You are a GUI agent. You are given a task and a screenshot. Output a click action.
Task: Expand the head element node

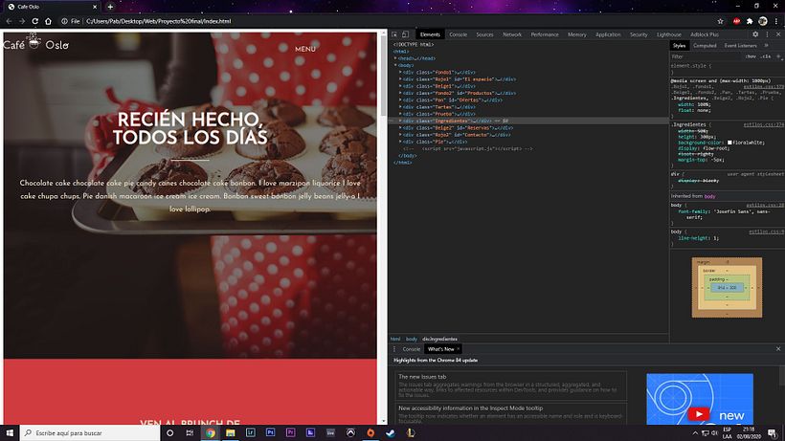pos(395,58)
